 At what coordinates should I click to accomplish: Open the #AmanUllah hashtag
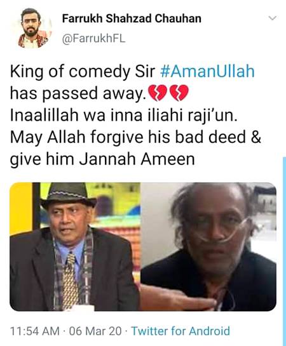pos(207,71)
